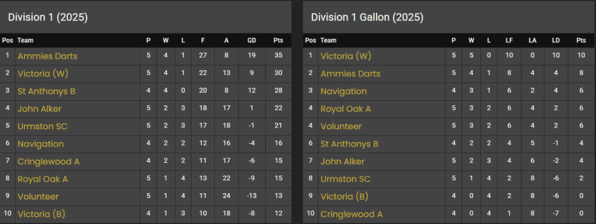Select St Anthonys B in Division 1 table
The image size is (596, 224).
[47, 91]
